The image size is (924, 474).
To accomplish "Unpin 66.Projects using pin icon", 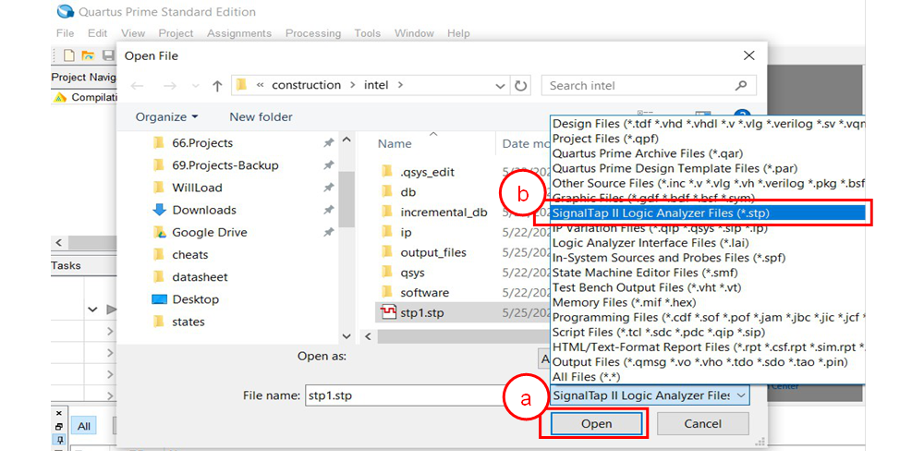I will coord(328,142).
